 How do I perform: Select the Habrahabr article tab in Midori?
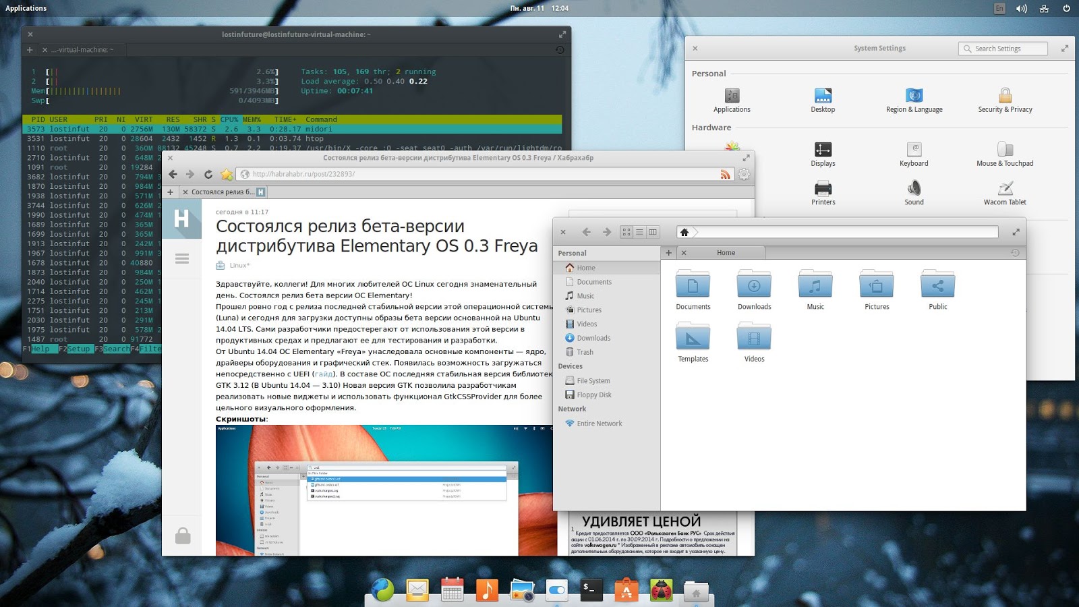(224, 192)
